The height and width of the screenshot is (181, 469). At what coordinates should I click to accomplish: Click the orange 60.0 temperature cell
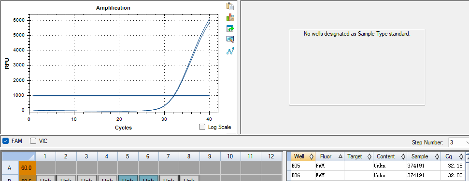(x=27, y=168)
